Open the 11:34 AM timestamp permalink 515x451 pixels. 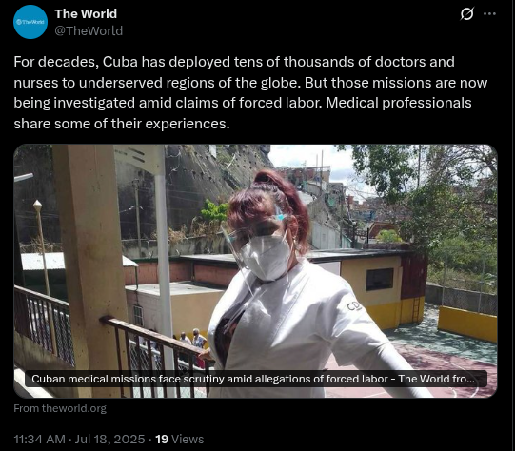click(39, 440)
